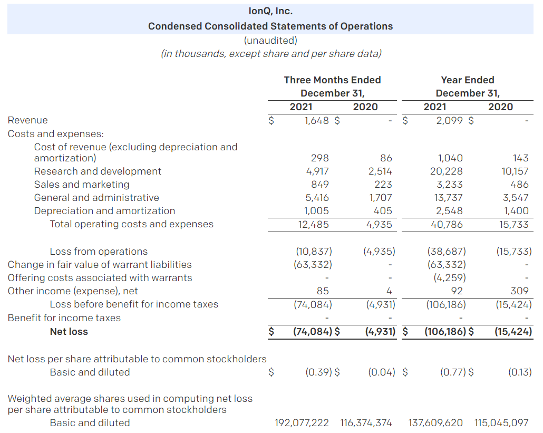543x433 pixels.
Task: Select the "Depreciation and amortization" row label
Action: pyautogui.click(x=104, y=210)
